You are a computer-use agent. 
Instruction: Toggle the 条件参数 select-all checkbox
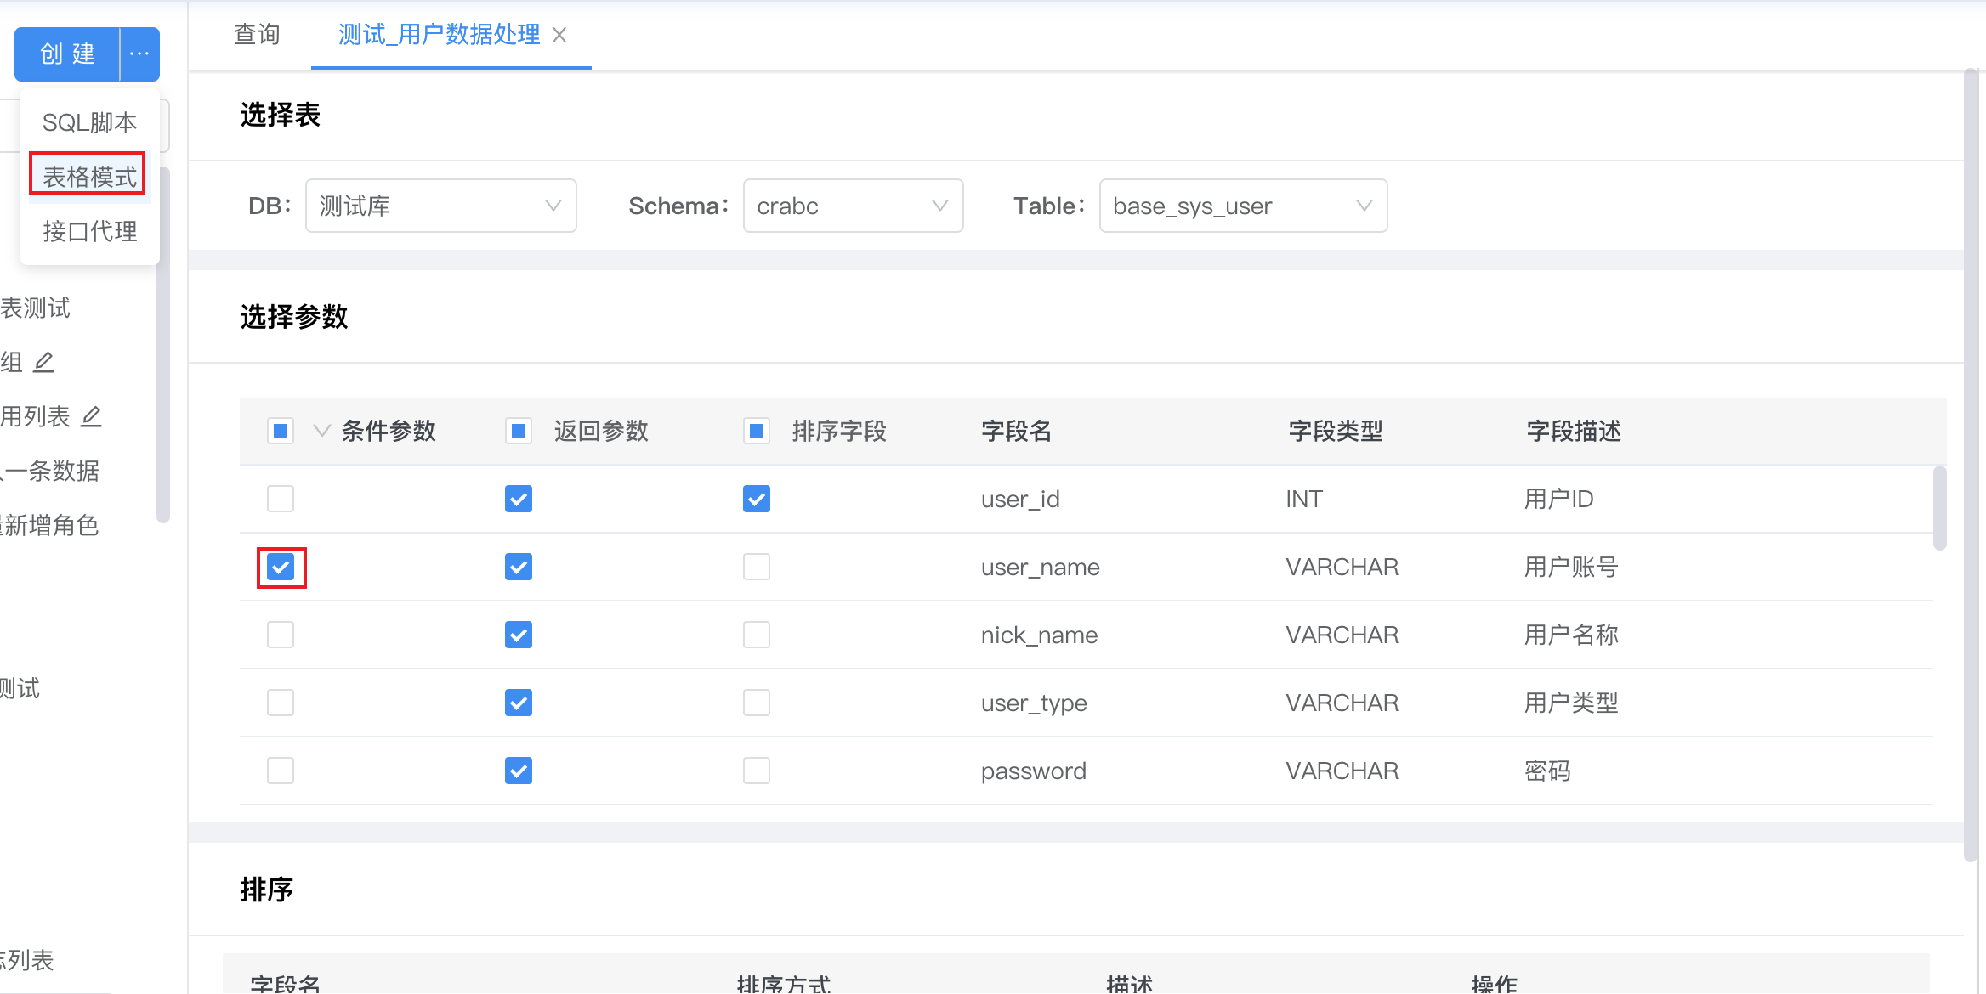(x=281, y=431)
